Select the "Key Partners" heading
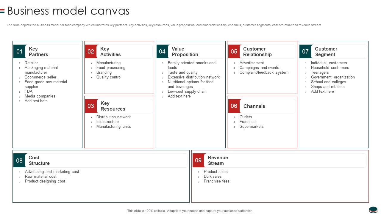The width and height of the screenshot is (381, 214). [38, 52]
